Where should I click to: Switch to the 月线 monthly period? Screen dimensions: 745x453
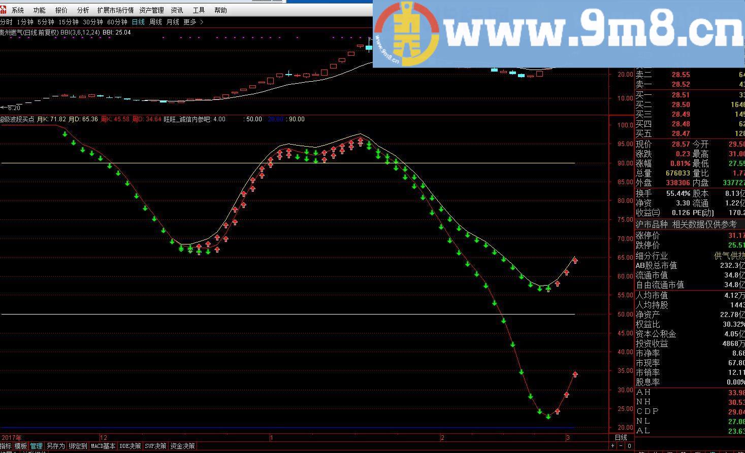(173, 22)
